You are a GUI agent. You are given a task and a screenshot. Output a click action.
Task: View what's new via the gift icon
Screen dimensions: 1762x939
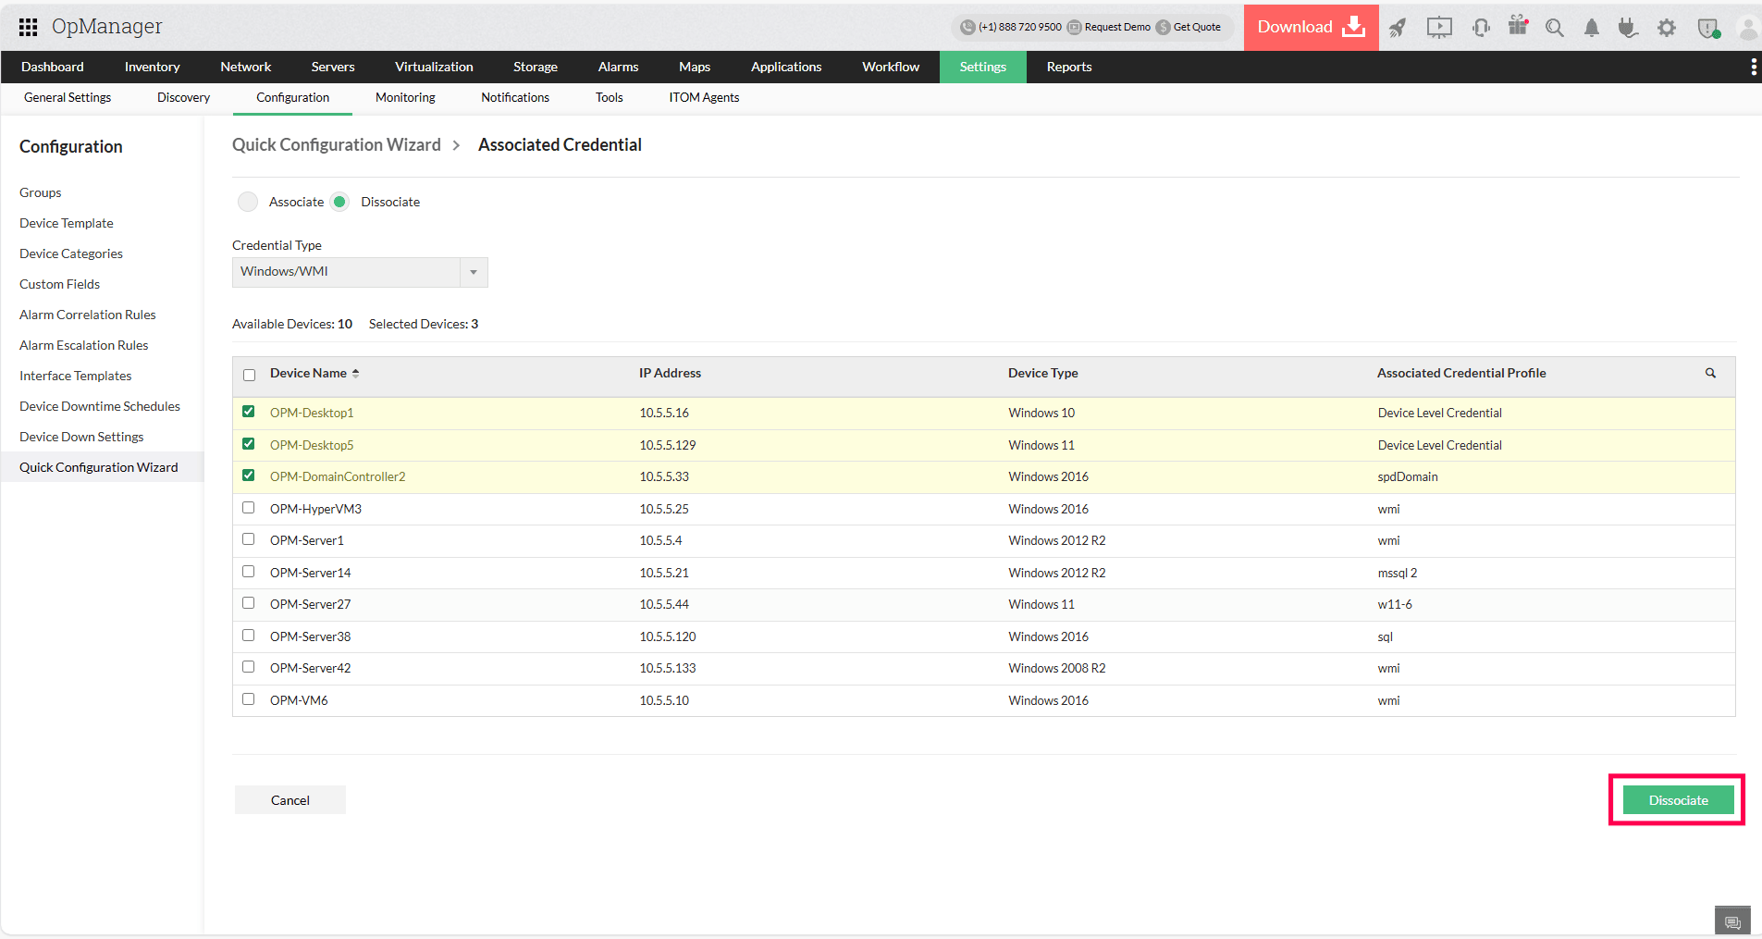[x=1518, y=28]
